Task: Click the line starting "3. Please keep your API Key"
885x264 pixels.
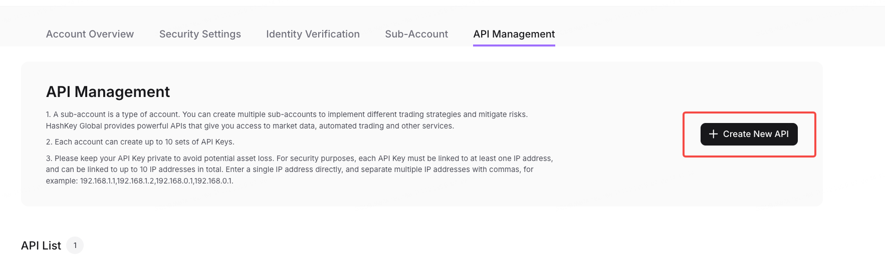Action: [x=299, y=158]
